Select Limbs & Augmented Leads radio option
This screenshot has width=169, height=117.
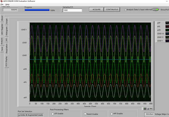(x=19, y=115)
